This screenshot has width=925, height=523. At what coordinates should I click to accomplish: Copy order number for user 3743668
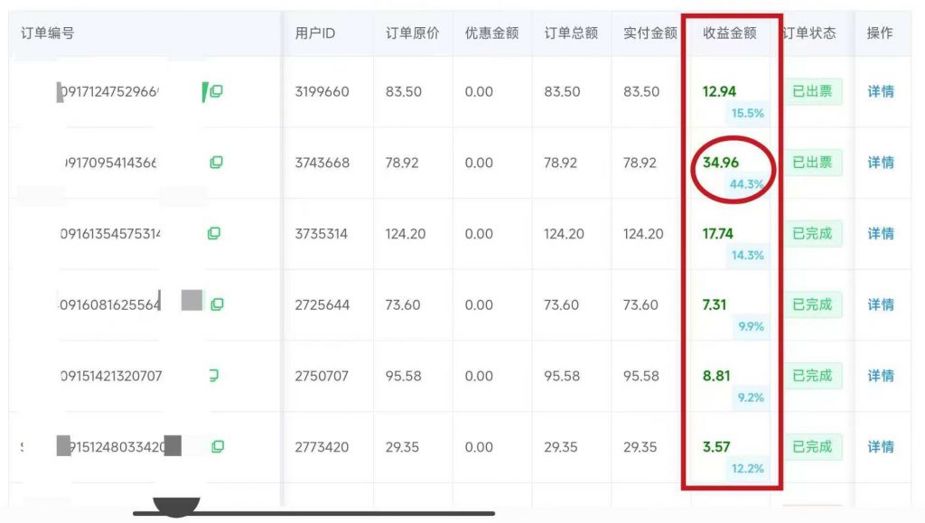pyautogui.click(x=215, y=163)
